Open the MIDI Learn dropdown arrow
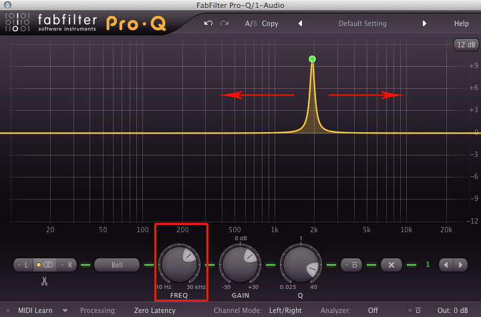 tap(65, 310)
